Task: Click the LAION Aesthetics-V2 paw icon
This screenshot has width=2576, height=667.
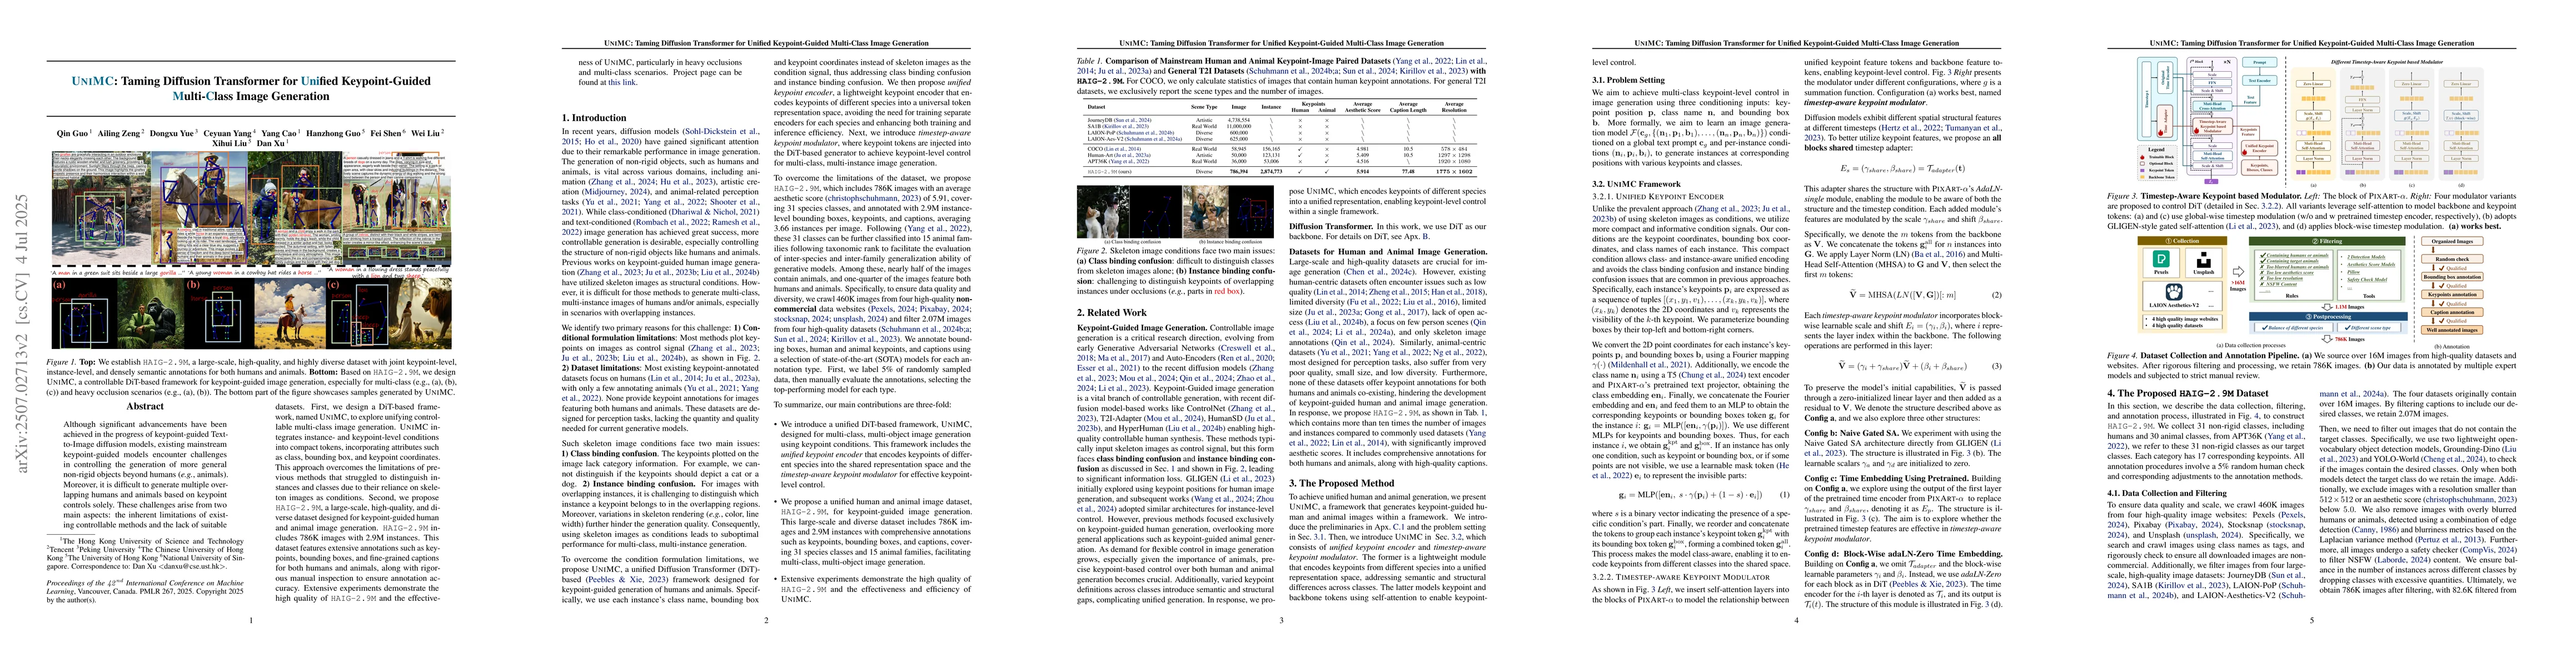Action: click(2174, 292)
